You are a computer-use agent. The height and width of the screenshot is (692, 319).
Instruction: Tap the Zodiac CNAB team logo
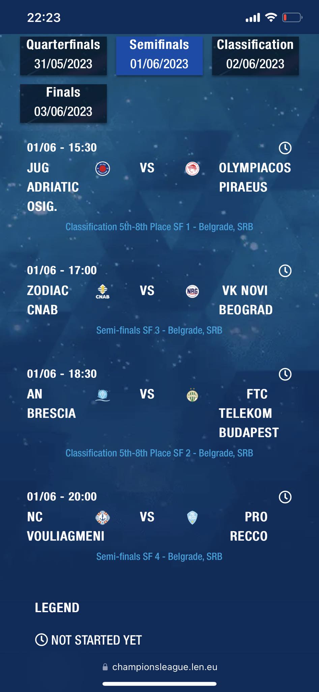click(x=103, y=291)
